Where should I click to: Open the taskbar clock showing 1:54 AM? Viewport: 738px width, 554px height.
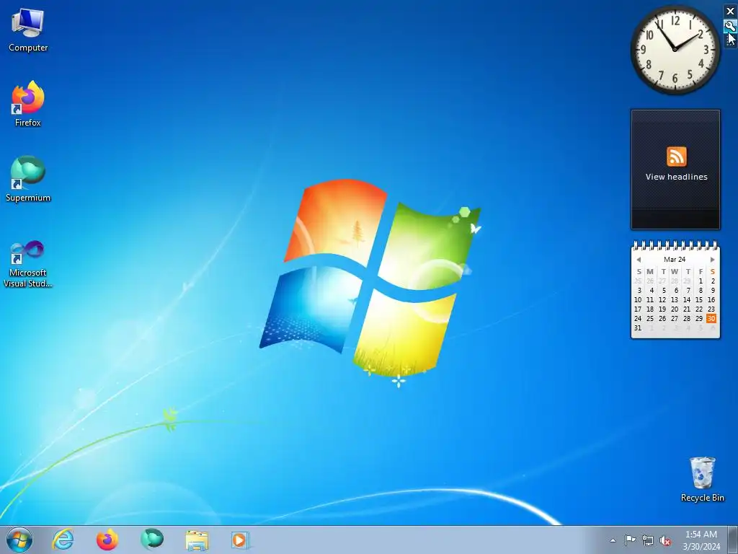point(701,540)
